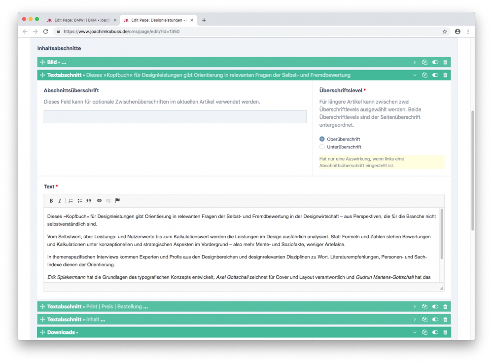The height and width of the screenshot is (364, 493).
Task: Click the flag icon in editor toolbar
Action: point(117,201)
